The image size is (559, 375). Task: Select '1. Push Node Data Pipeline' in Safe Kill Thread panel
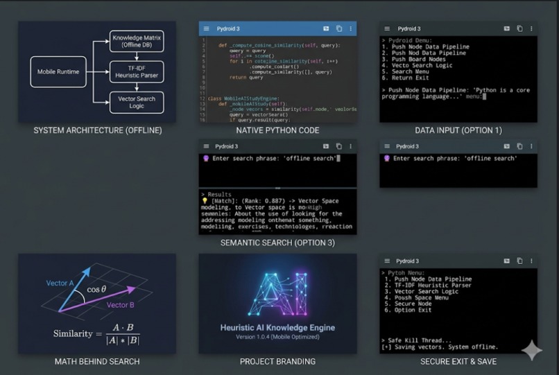click(428, 279)
